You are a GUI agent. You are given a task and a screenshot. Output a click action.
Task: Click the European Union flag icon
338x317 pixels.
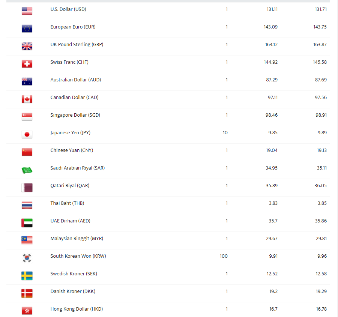tap(27, 29)
